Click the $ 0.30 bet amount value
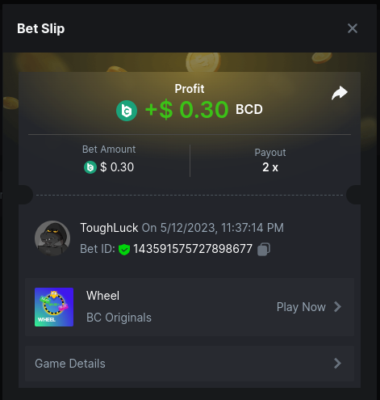 point(117,167)
